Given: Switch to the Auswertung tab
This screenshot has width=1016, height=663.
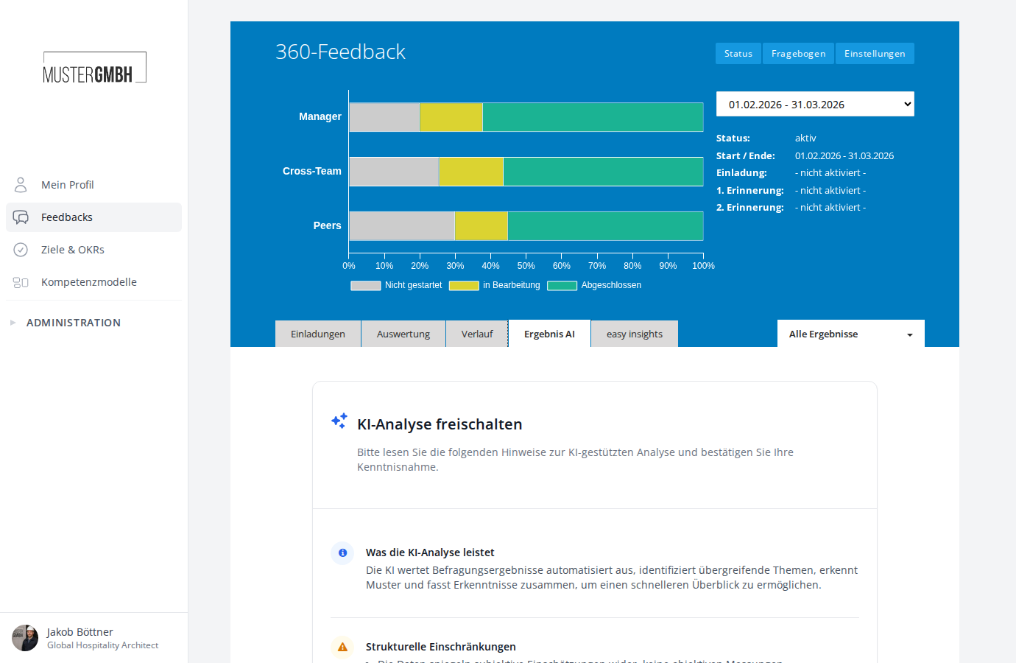Looking at the screenshot, I should (x=403, y=334).
